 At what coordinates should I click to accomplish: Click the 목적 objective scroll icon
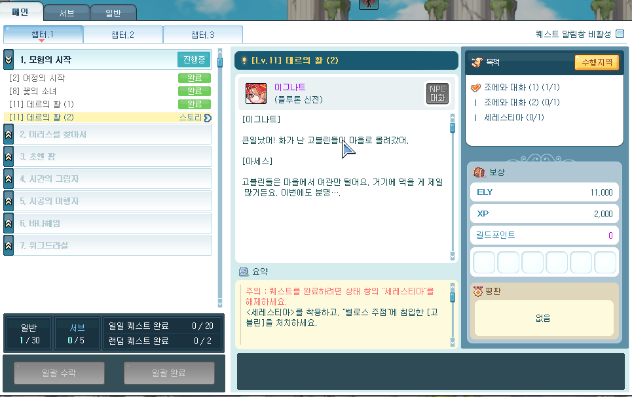pos(477,62)
